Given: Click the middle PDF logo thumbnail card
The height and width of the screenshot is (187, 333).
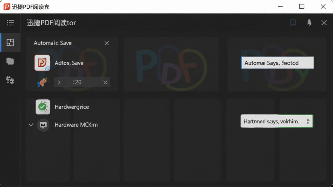Looking at the screenshot, I should (x=171, y=64).
